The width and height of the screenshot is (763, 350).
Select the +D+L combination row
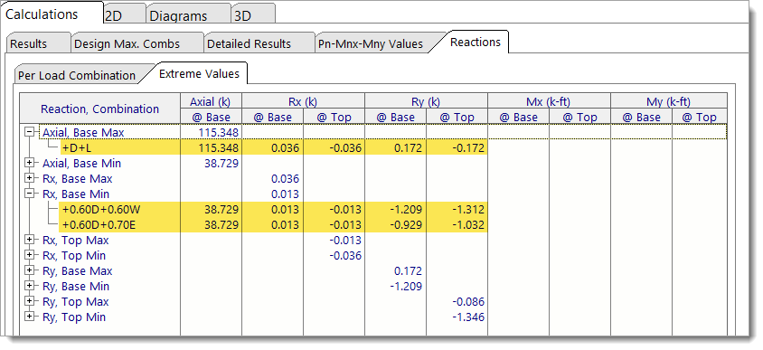point(274,148)
